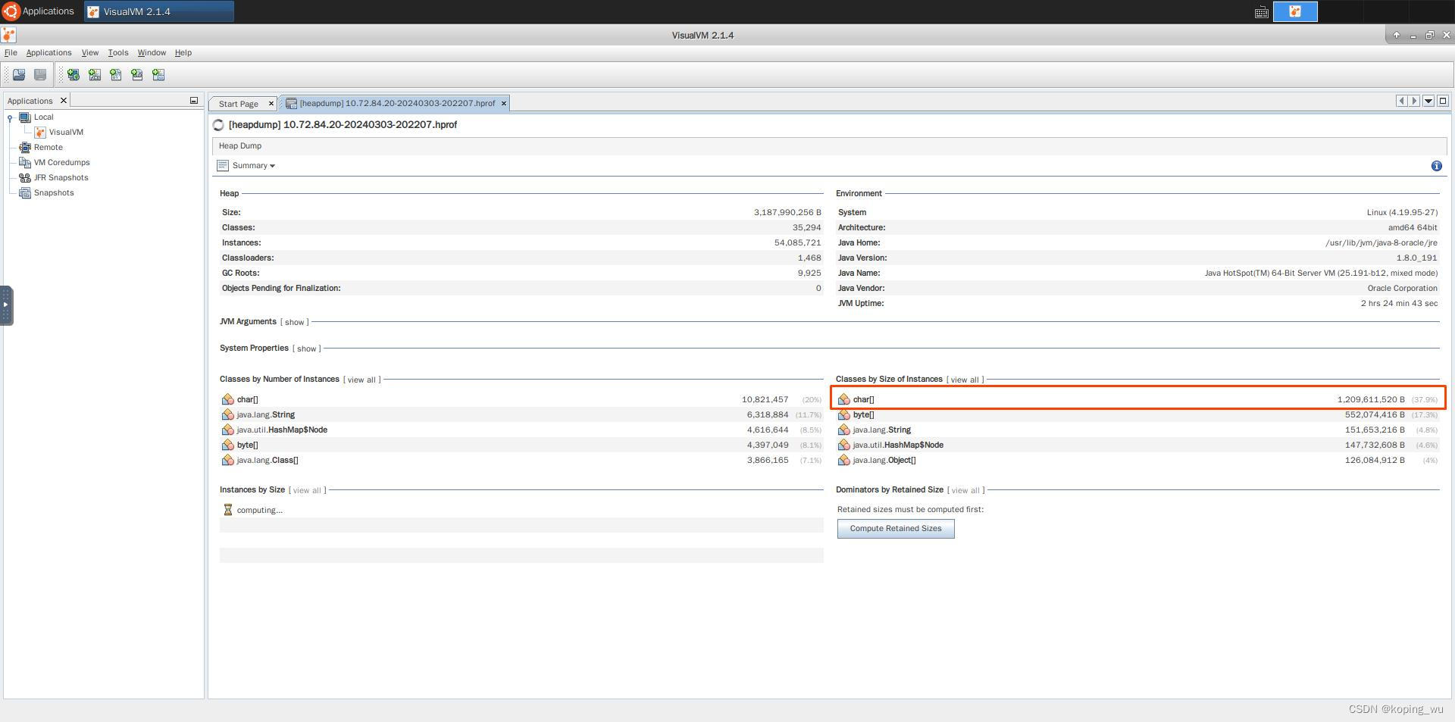The width and height of the screenshot is (1455, 722).
Task: Select the VisualVM application node
Action: pos(66,132)
